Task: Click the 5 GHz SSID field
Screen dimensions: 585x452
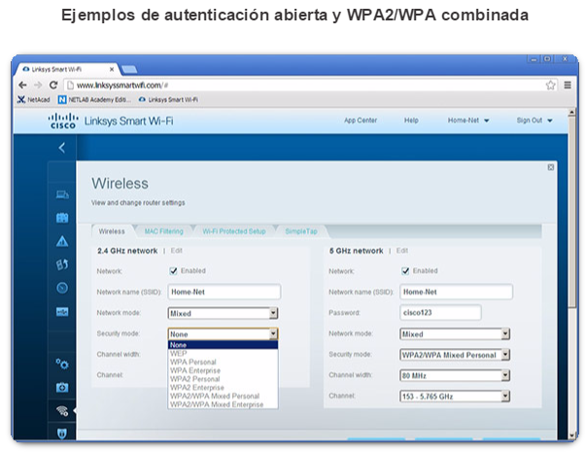Action: 457,292
